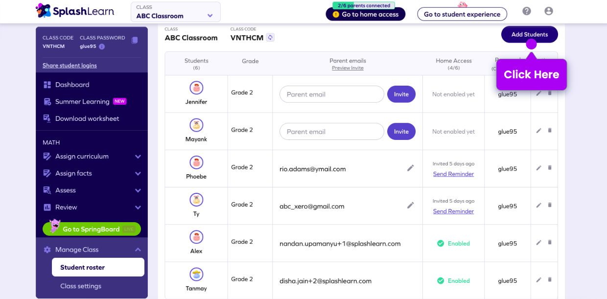Copy class code and password icon

[x=135, y=40]
